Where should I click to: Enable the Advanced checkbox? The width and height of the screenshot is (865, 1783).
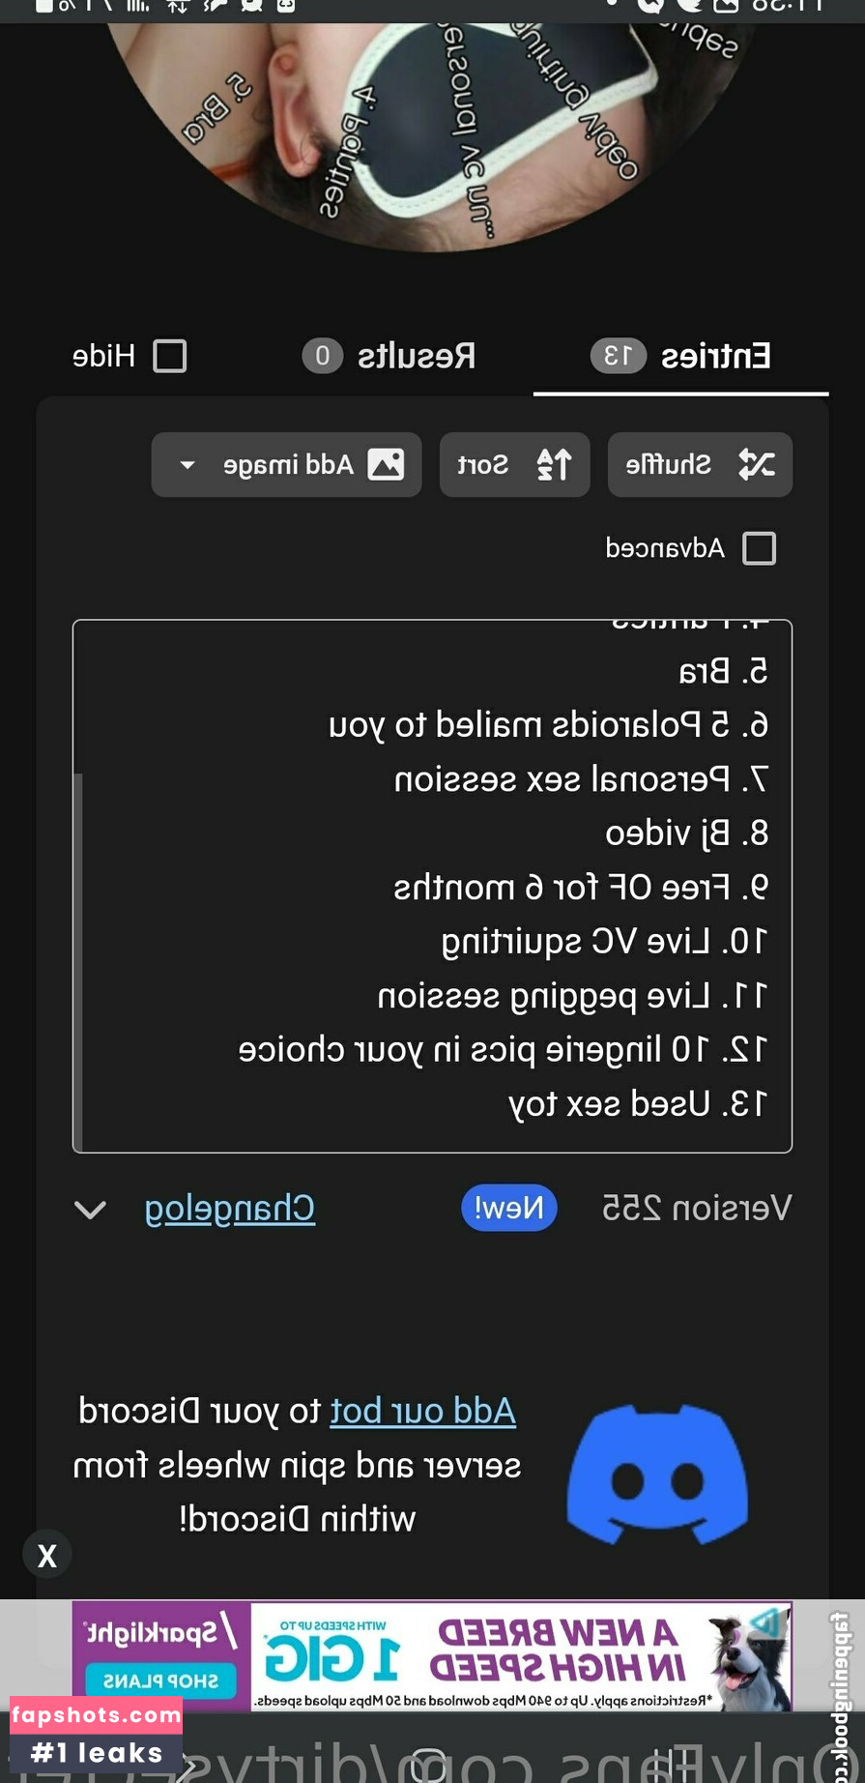coord(759,548)
